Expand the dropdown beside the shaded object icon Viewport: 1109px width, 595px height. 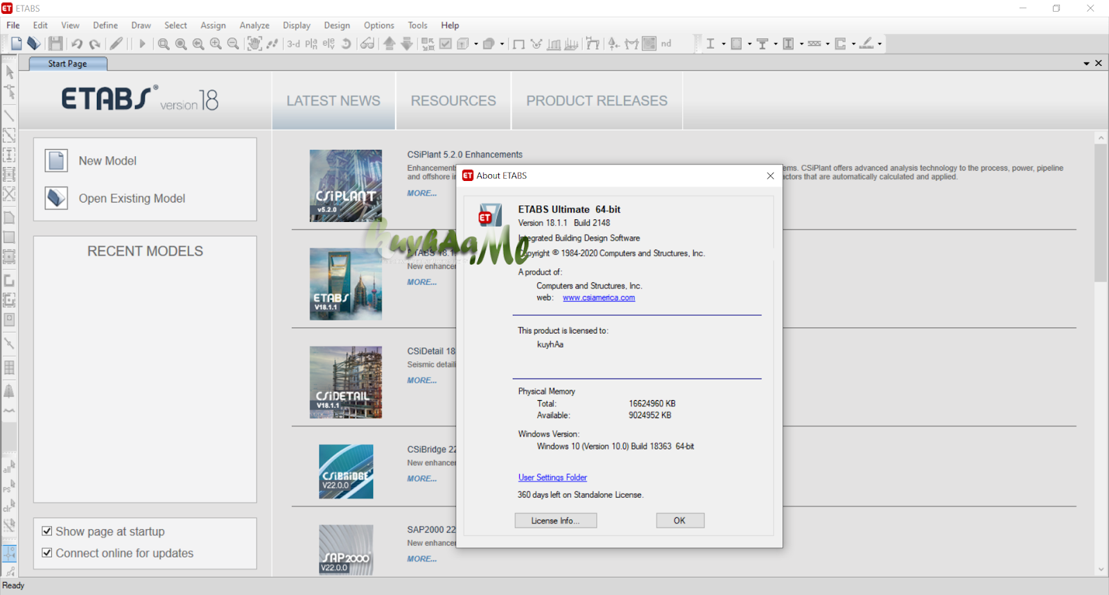click(502, 44)
